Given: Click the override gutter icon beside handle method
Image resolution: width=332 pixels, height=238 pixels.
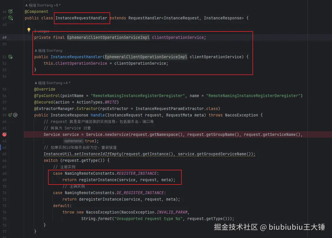Looking at the screenshot, I should (10, 115).
